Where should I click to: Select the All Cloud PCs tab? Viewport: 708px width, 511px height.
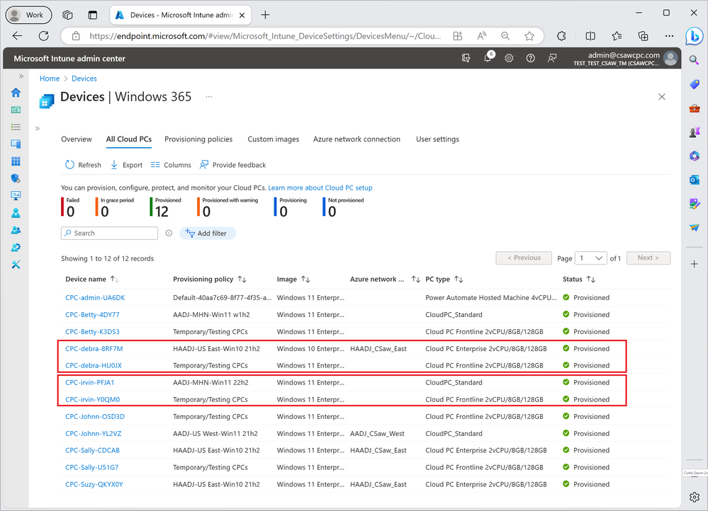point(129,139)
